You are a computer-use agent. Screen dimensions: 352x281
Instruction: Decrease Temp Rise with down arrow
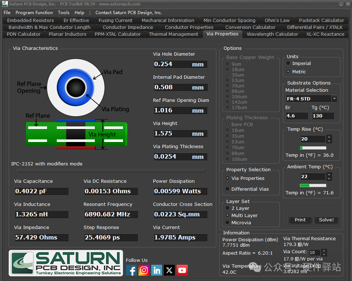coord(329,141)
